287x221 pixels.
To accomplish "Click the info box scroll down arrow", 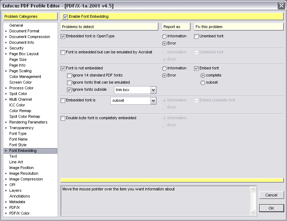I will click(x=253, y=212).
